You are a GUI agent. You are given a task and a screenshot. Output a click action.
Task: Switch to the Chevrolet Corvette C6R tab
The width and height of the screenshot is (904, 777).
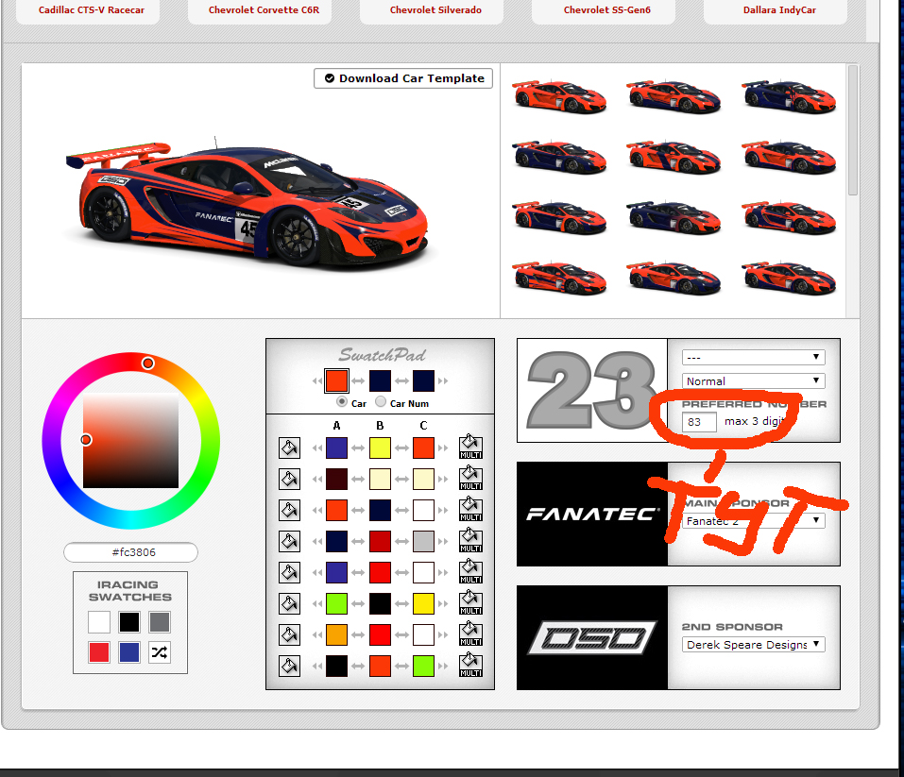click(x=264, y=10)
